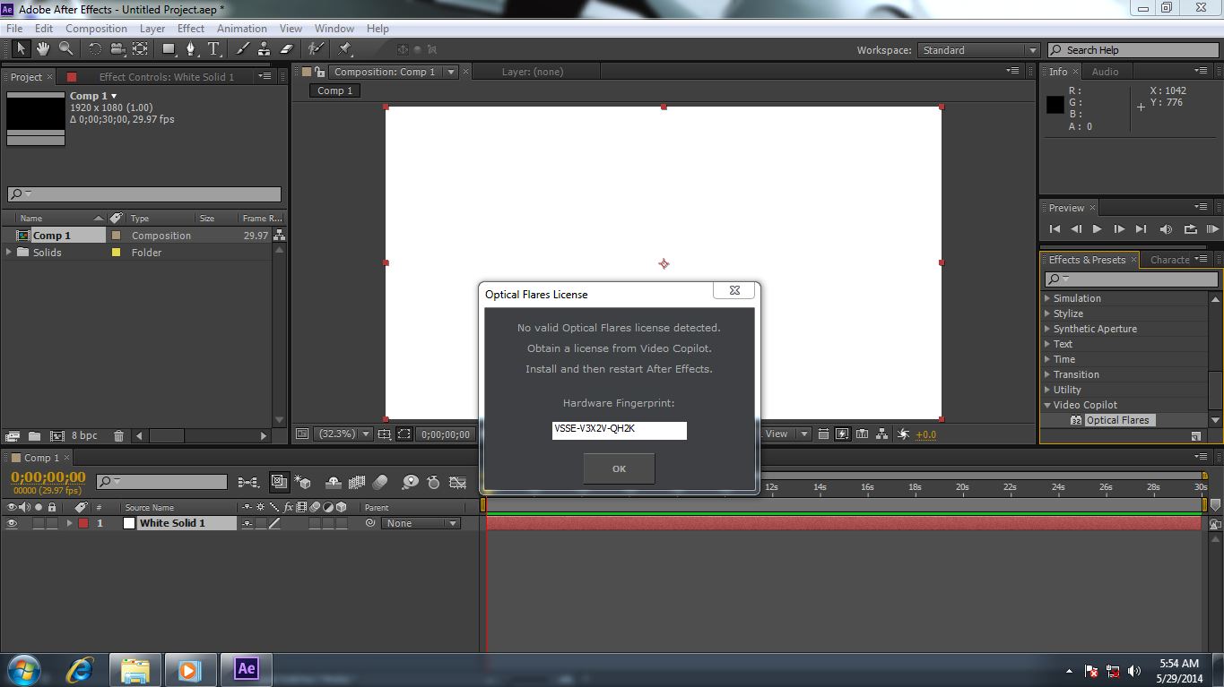Click the comp flowchart icon in viewer footer

(x=882, y=434)
